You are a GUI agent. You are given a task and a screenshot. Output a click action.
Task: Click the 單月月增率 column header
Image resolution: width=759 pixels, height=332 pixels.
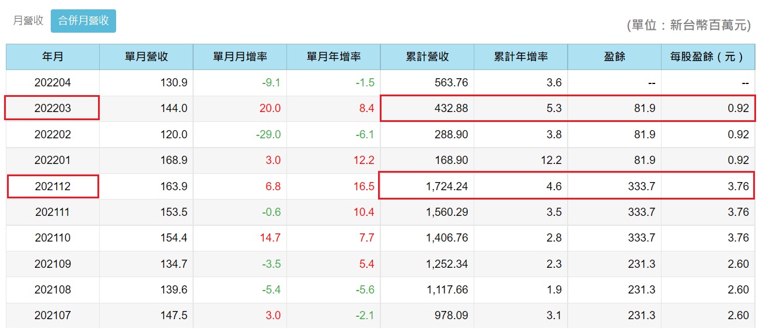[240, 57]
